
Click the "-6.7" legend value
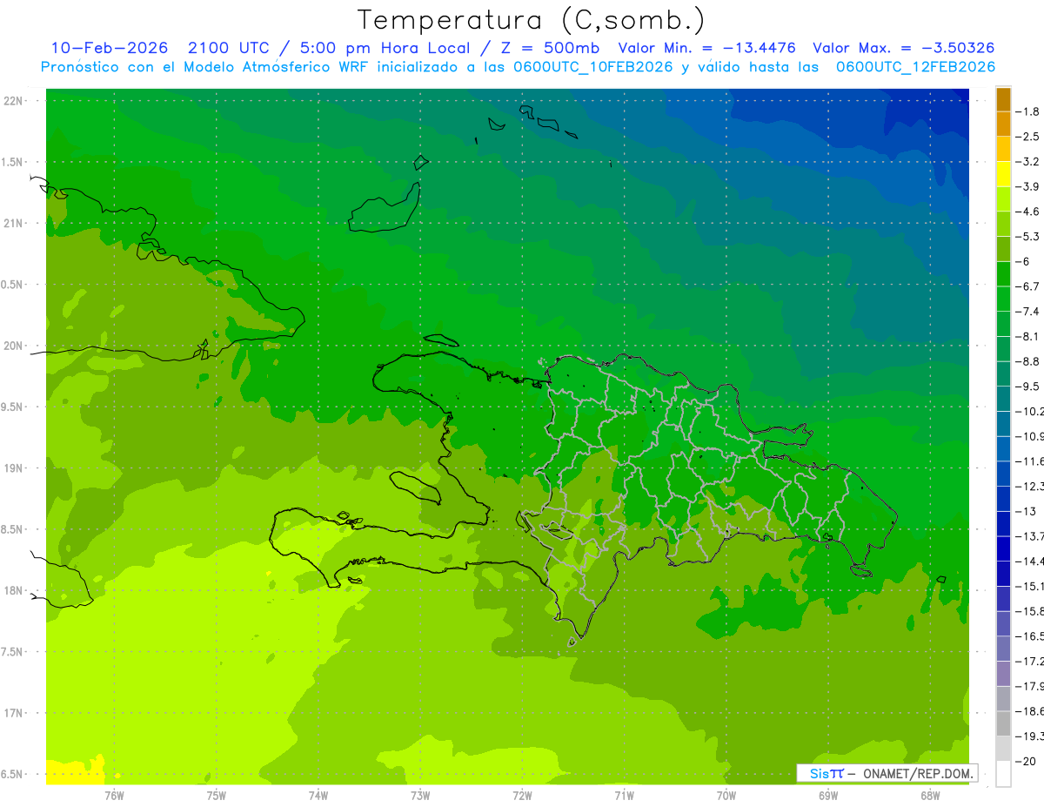tap(1028, 286)
